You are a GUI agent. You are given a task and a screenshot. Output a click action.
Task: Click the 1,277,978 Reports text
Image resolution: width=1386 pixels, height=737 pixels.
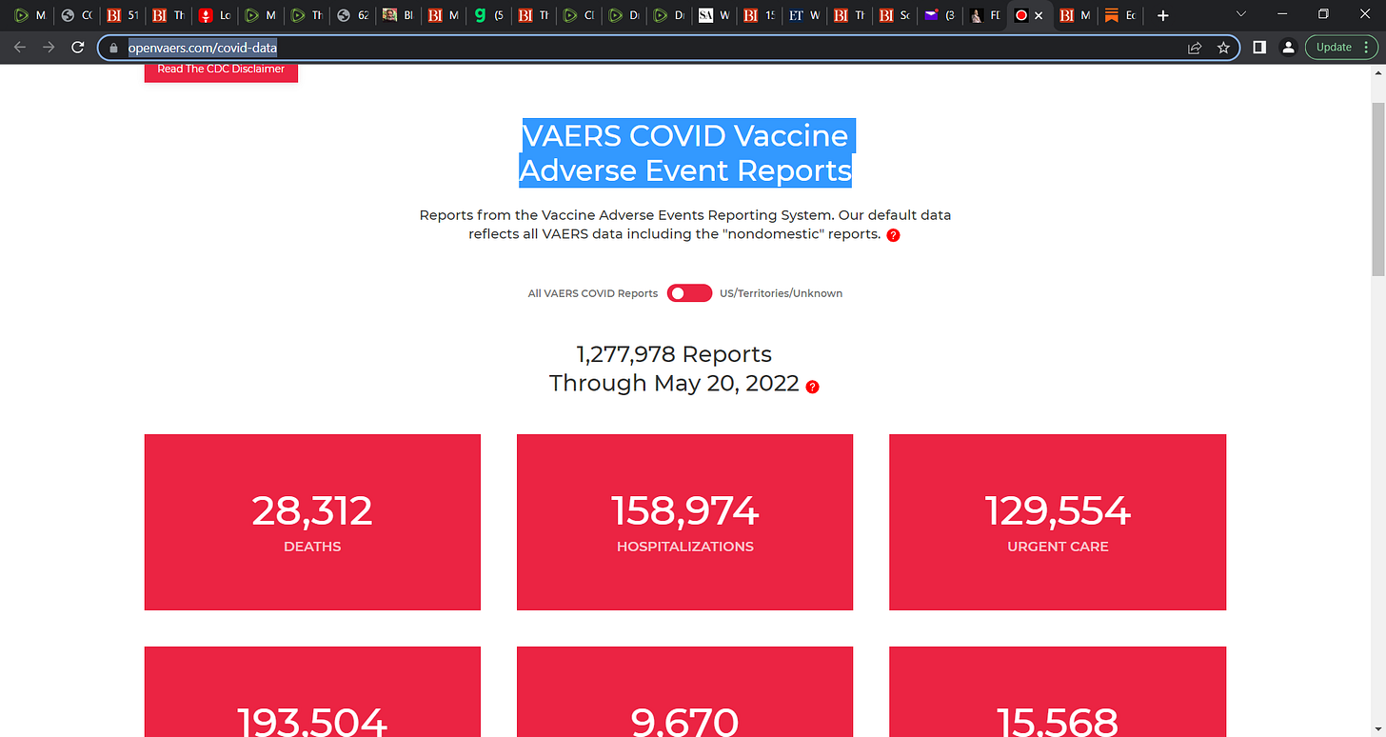coord(674,354)
